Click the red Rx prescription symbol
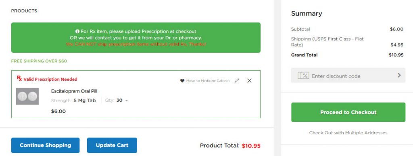413x156 pixels. tap(19, 78)
